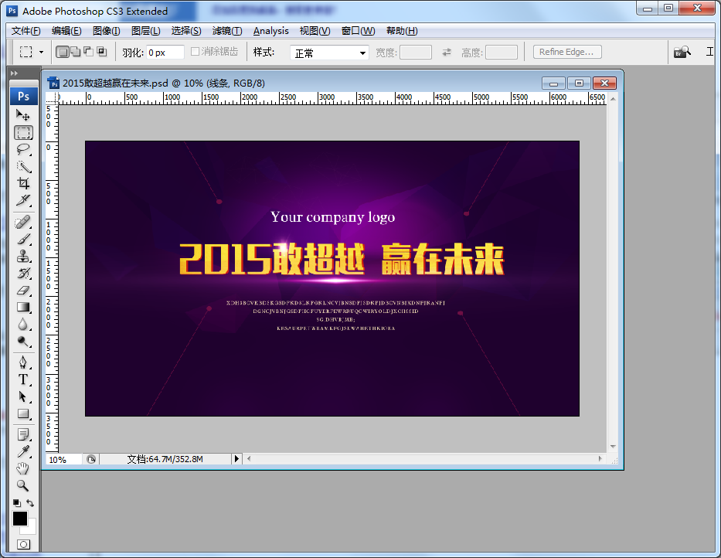721x558 pixels.
Task: Choose Add to Selection mode
Action: click(76, 52)
